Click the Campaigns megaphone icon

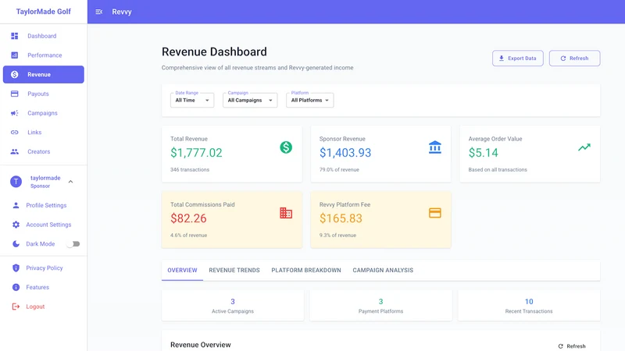15,113
